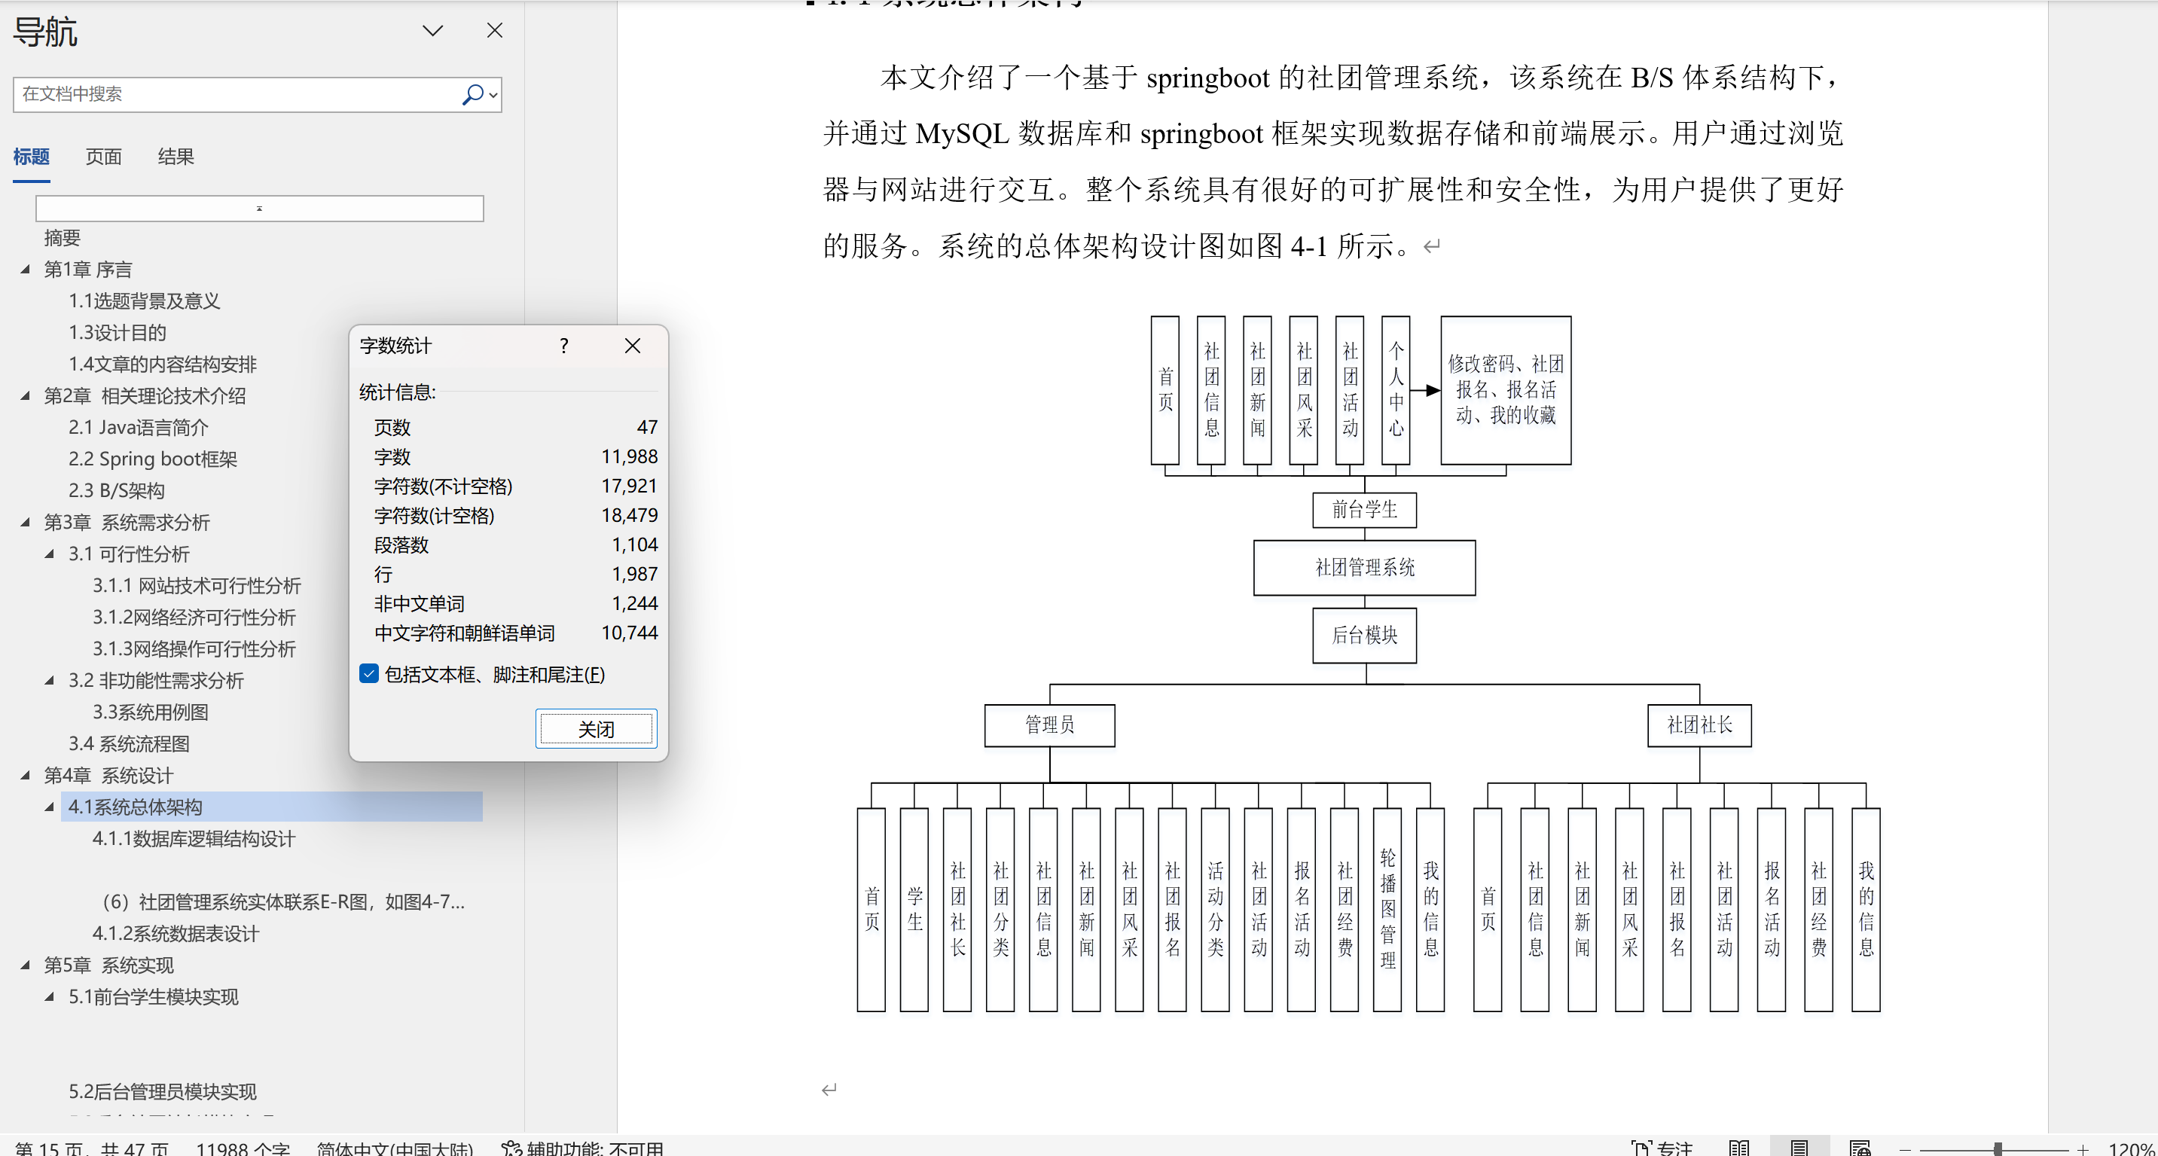Collapse the 第3章 系统需求分析 heading

pos(25,522)
